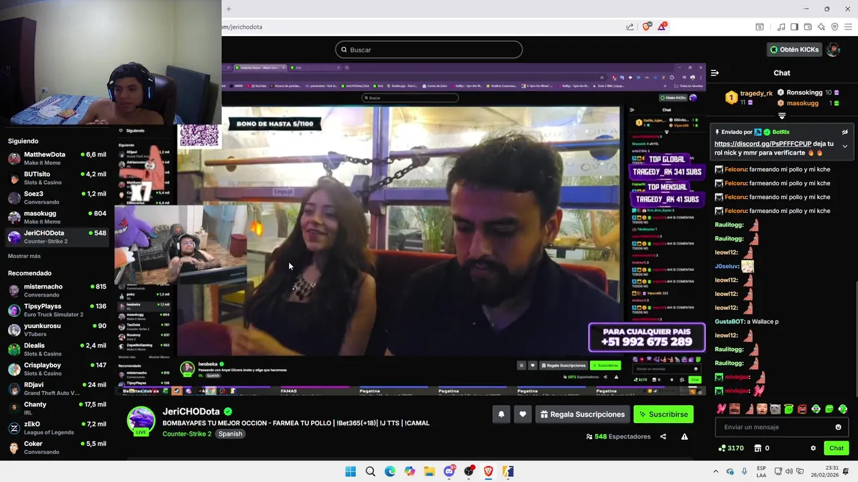The image size is (858, 482).
Task: Open Diealis recommended channel
Action: point(56,349)
